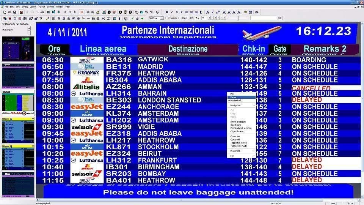The height and width of the screenshot is (205, 364).
Task: Enable the 3DS checkbox
Action: [188, 18]
